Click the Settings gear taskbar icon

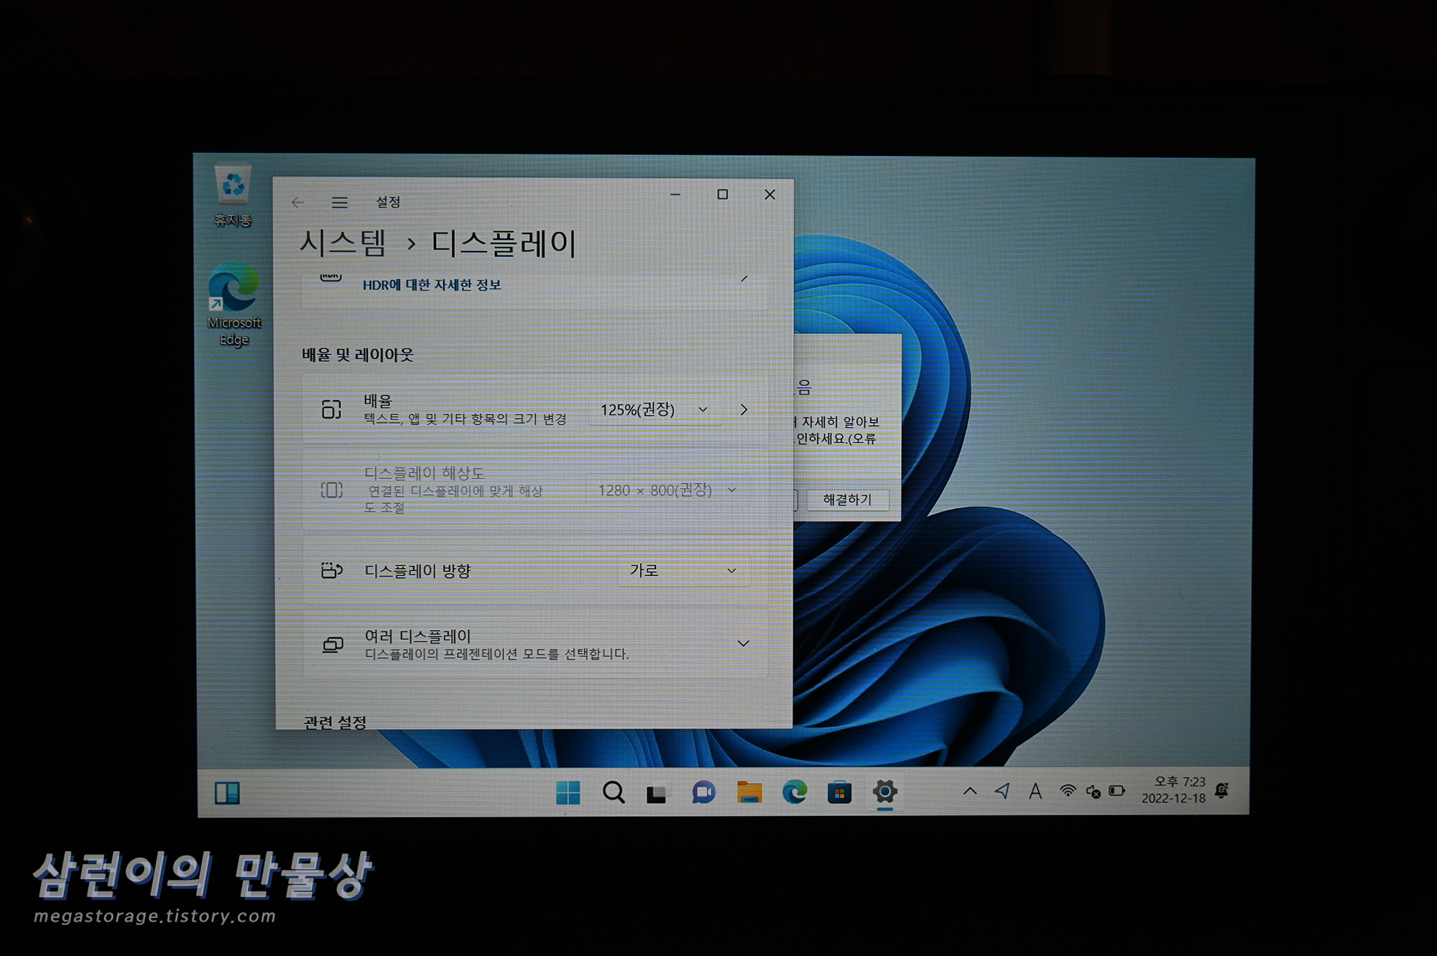tap(884, 792)
